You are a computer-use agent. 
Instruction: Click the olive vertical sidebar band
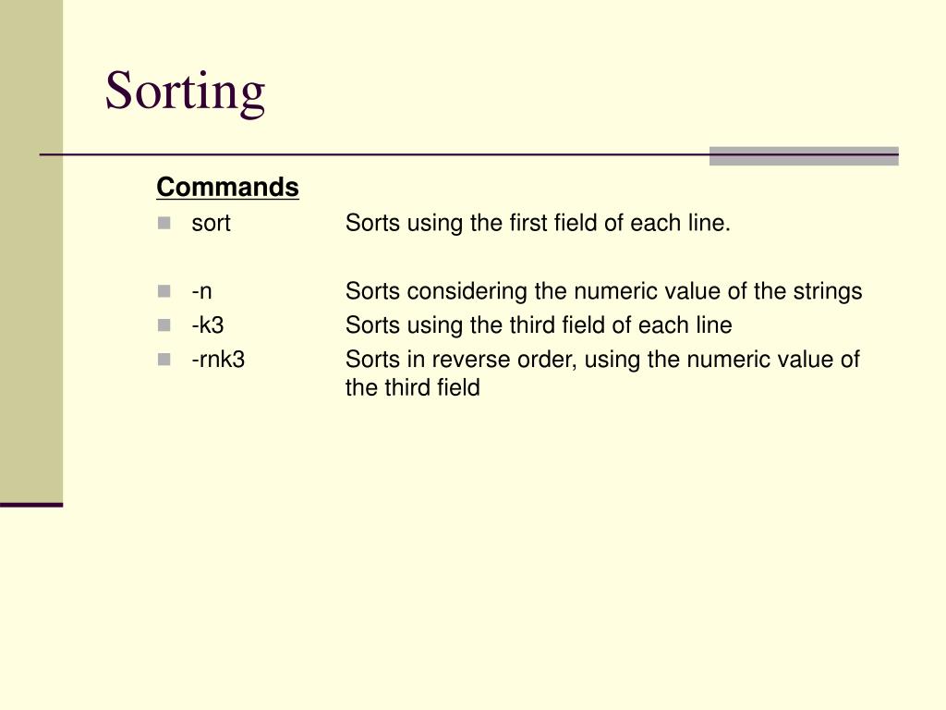pyautogui.click(x=31, y=251)
